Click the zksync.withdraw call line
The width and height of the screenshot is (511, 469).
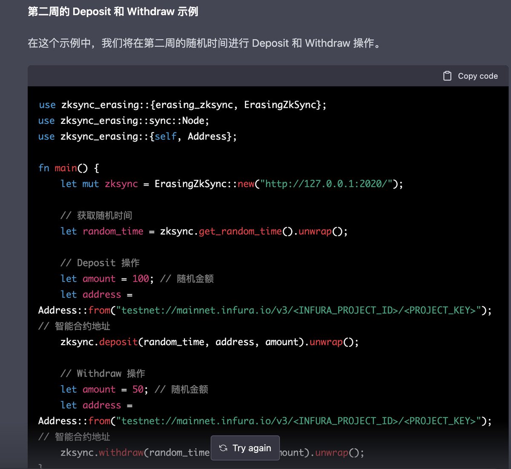click(212, 452)
